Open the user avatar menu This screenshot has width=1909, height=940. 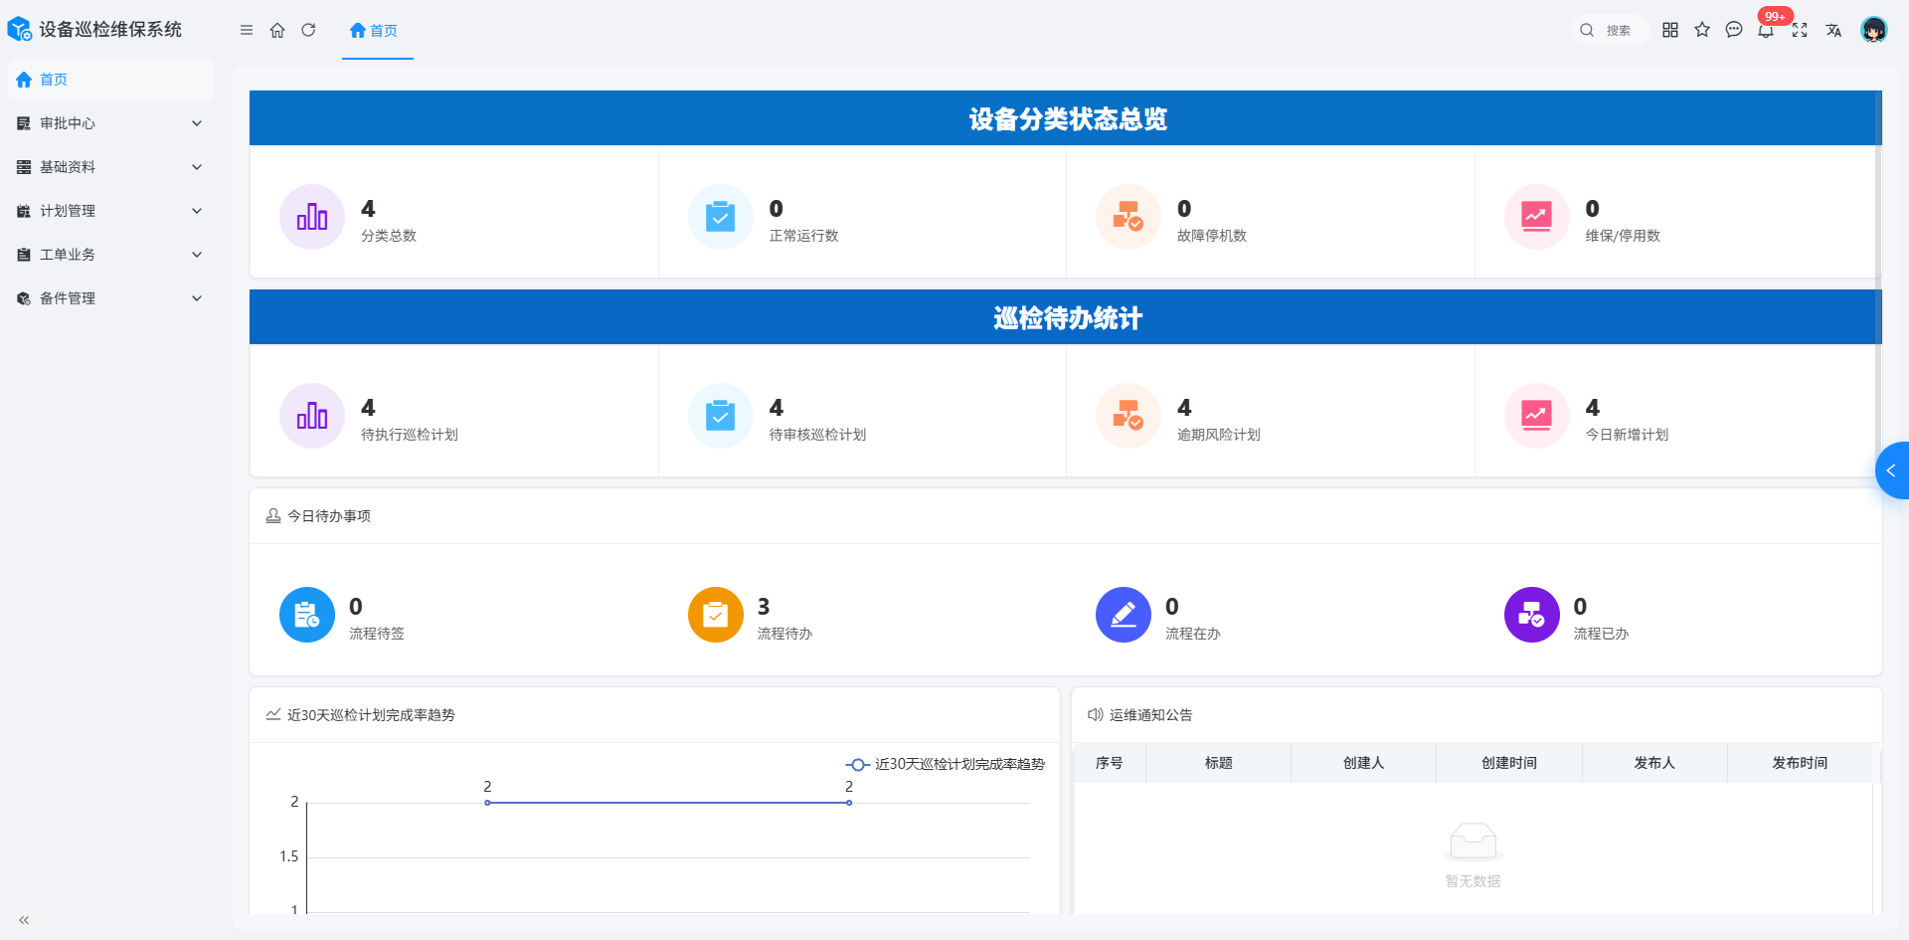coord(1874,30)
